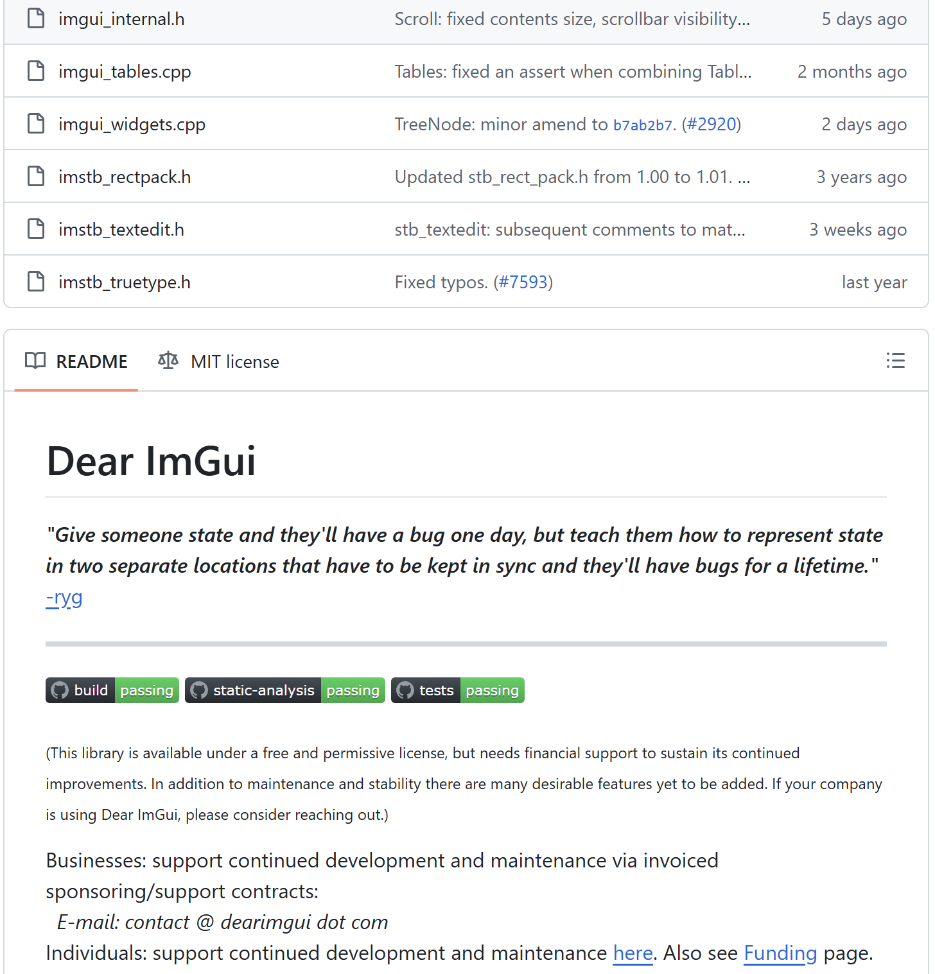Open issue #2920 link

711,125
